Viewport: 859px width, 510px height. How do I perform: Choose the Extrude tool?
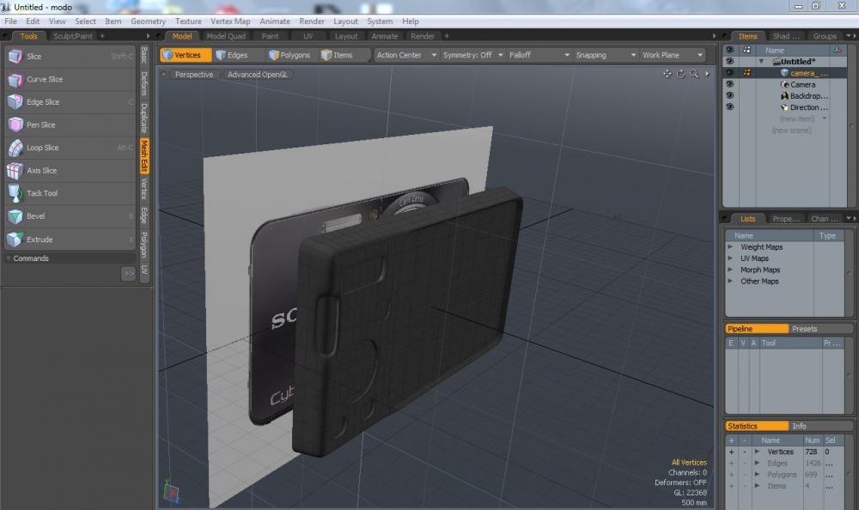click(70, 240)
